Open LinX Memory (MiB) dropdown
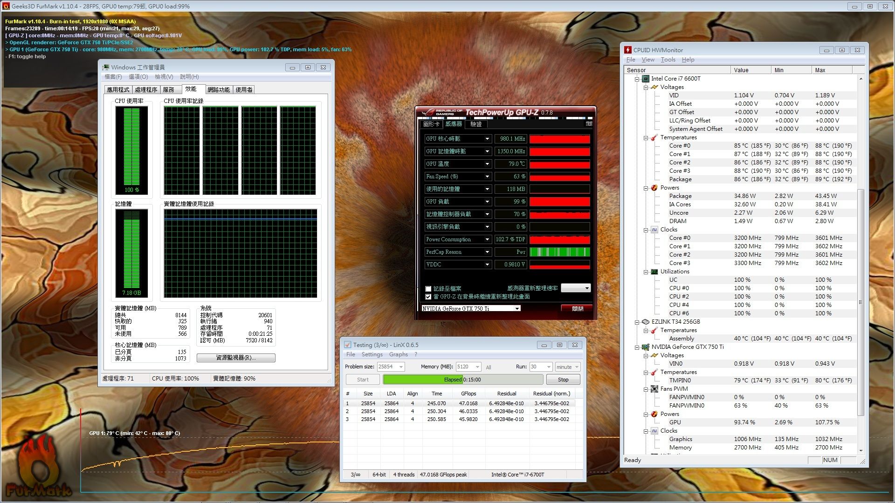 pos(468,367)
